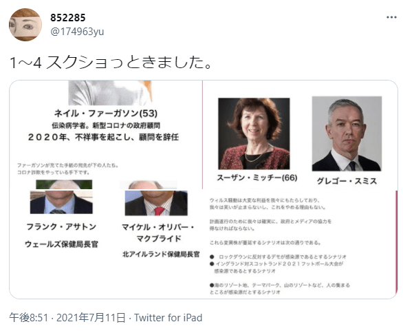Click the Twitter for iPad source link

(168, 318)
